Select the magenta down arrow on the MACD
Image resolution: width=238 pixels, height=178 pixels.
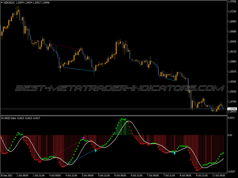(83, 138)
